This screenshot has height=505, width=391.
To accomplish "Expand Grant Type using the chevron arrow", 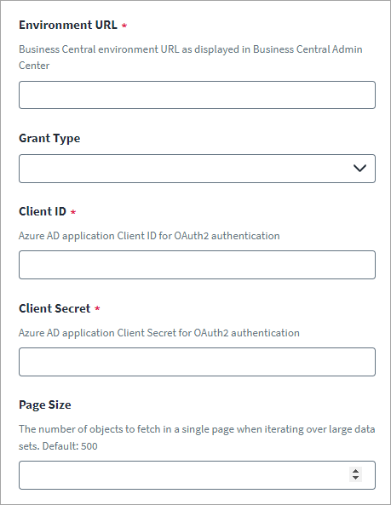I will 359,168.
